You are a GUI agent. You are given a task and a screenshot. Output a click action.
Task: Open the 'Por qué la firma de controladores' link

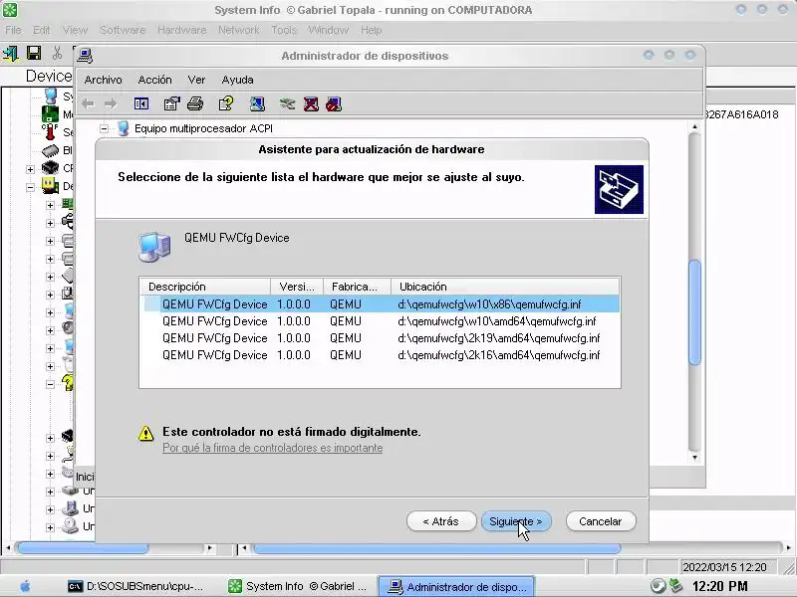coord(272,448)
